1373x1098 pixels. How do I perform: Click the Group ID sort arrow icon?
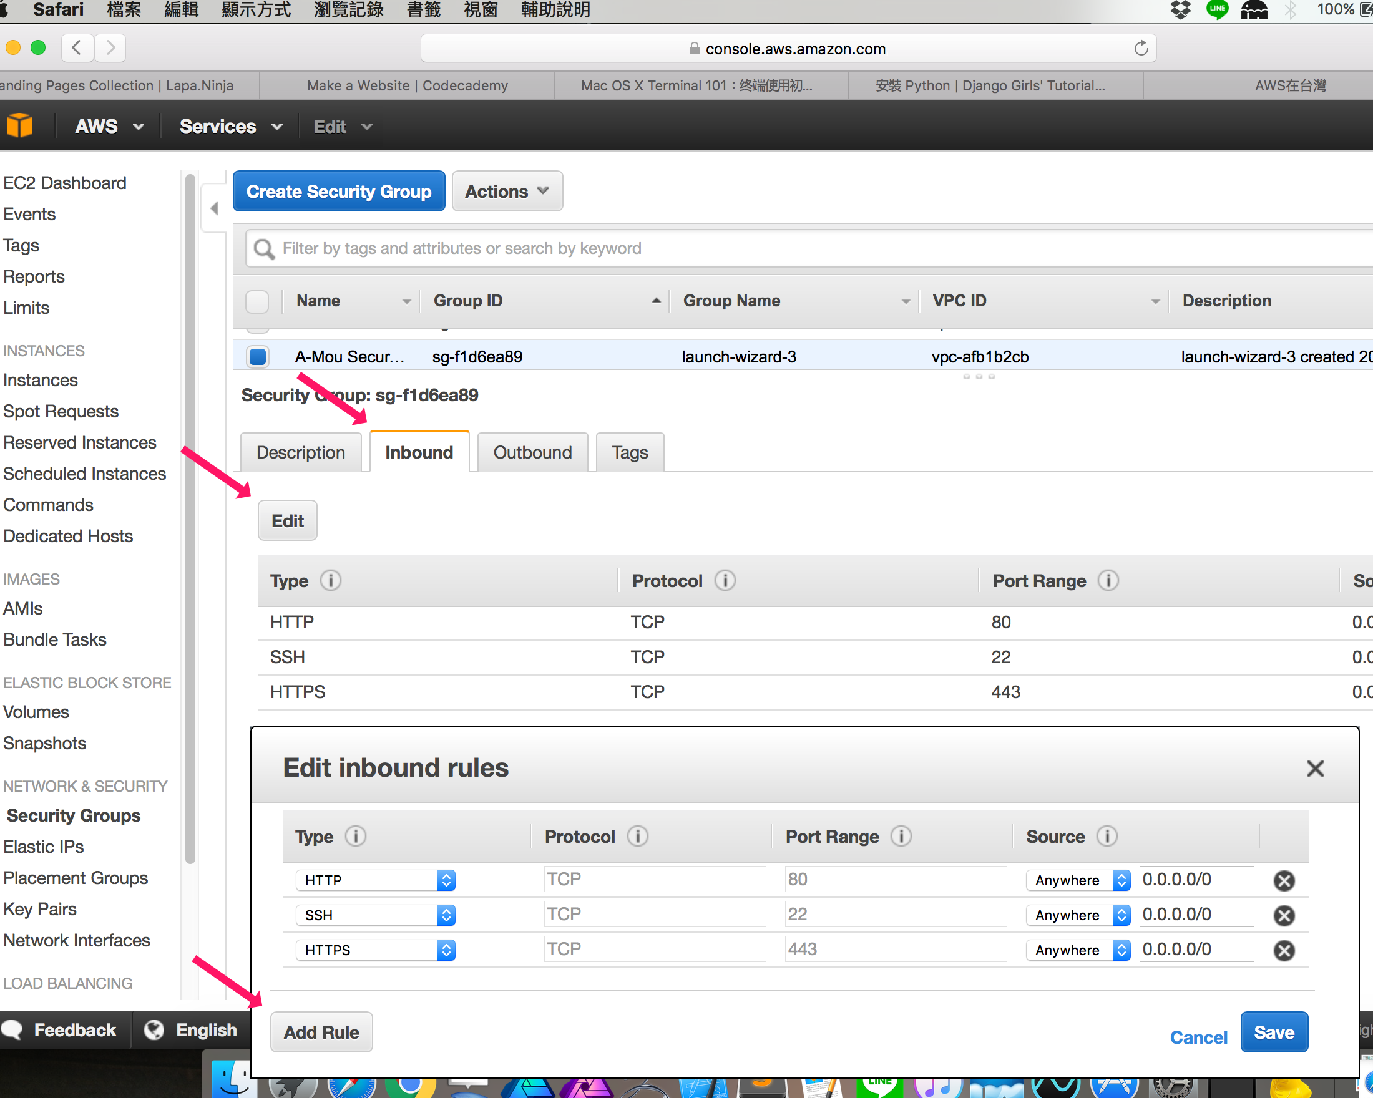(656, 301)
